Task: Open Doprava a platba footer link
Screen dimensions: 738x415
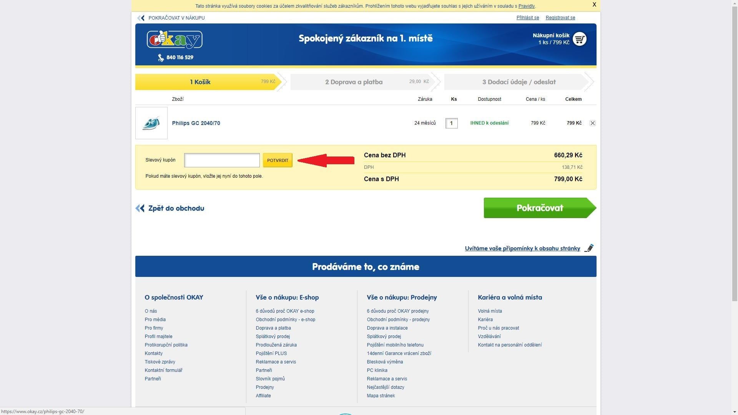Action: (x=273, y=328)
